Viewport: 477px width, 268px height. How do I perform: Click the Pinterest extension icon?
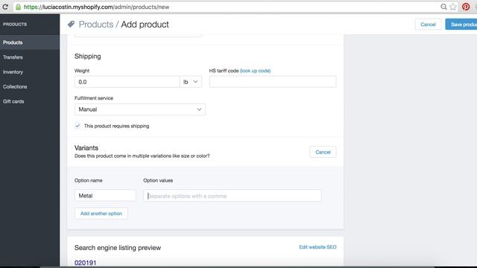466,7
